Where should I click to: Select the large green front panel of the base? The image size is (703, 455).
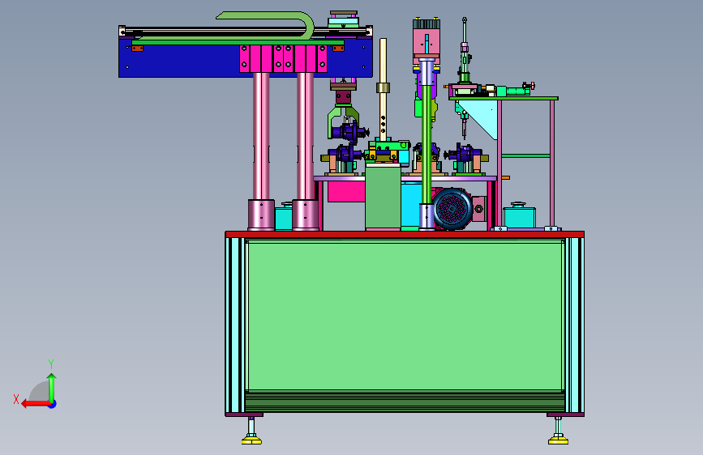405,315
